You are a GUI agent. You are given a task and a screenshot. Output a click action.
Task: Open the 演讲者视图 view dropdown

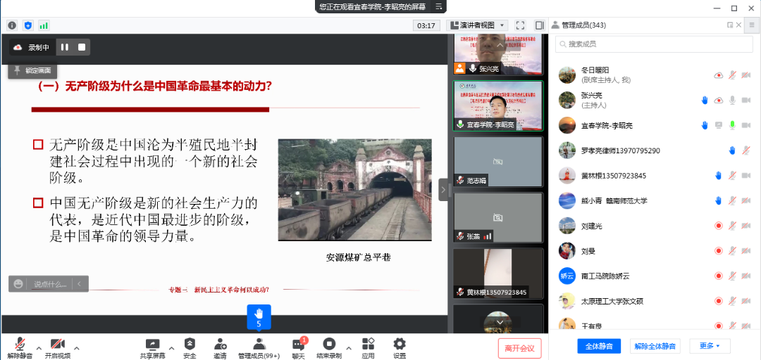478,25
